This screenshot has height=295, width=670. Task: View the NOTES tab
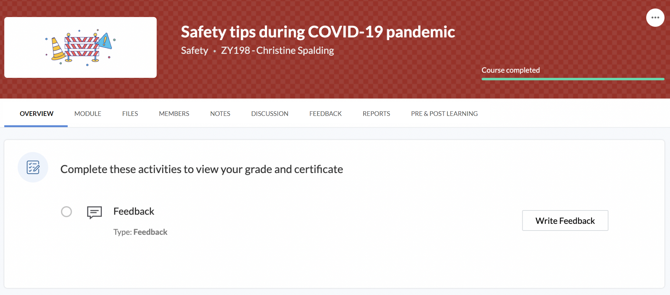coord(220,114)
